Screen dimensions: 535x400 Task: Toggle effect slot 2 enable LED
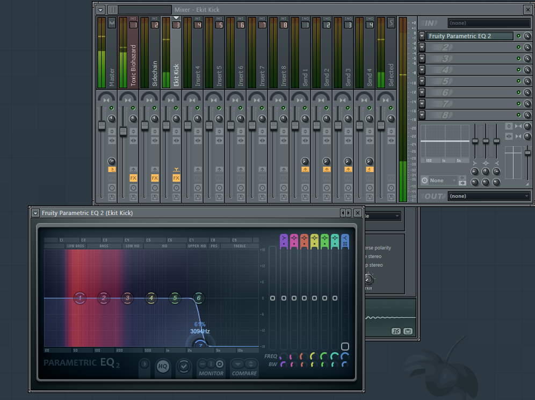coord(519,47)
